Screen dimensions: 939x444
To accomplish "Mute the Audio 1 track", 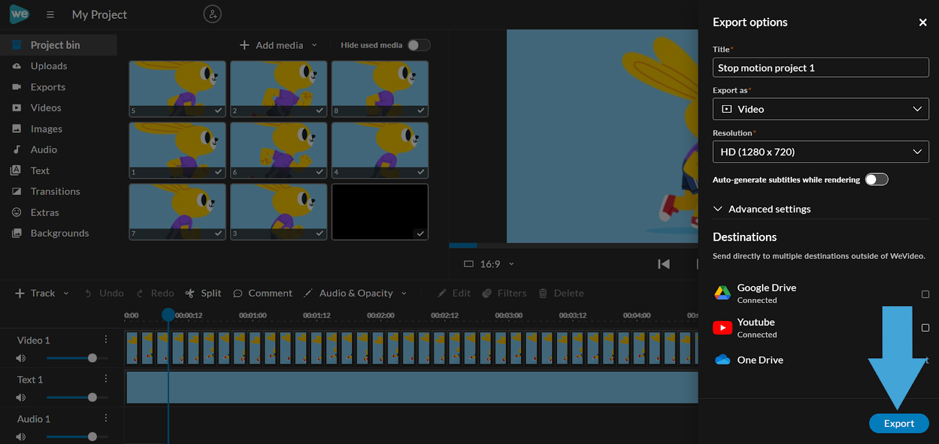I will 21,437.
